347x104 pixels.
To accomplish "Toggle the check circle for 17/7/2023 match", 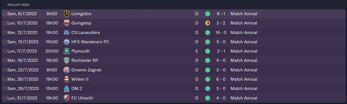I will click(x=4, y=51).
